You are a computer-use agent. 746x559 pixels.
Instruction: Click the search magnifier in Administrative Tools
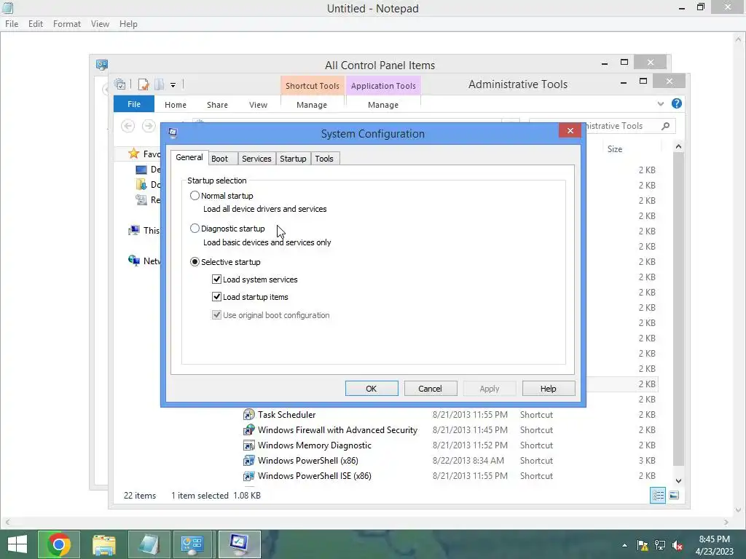[x=665, y=125]
